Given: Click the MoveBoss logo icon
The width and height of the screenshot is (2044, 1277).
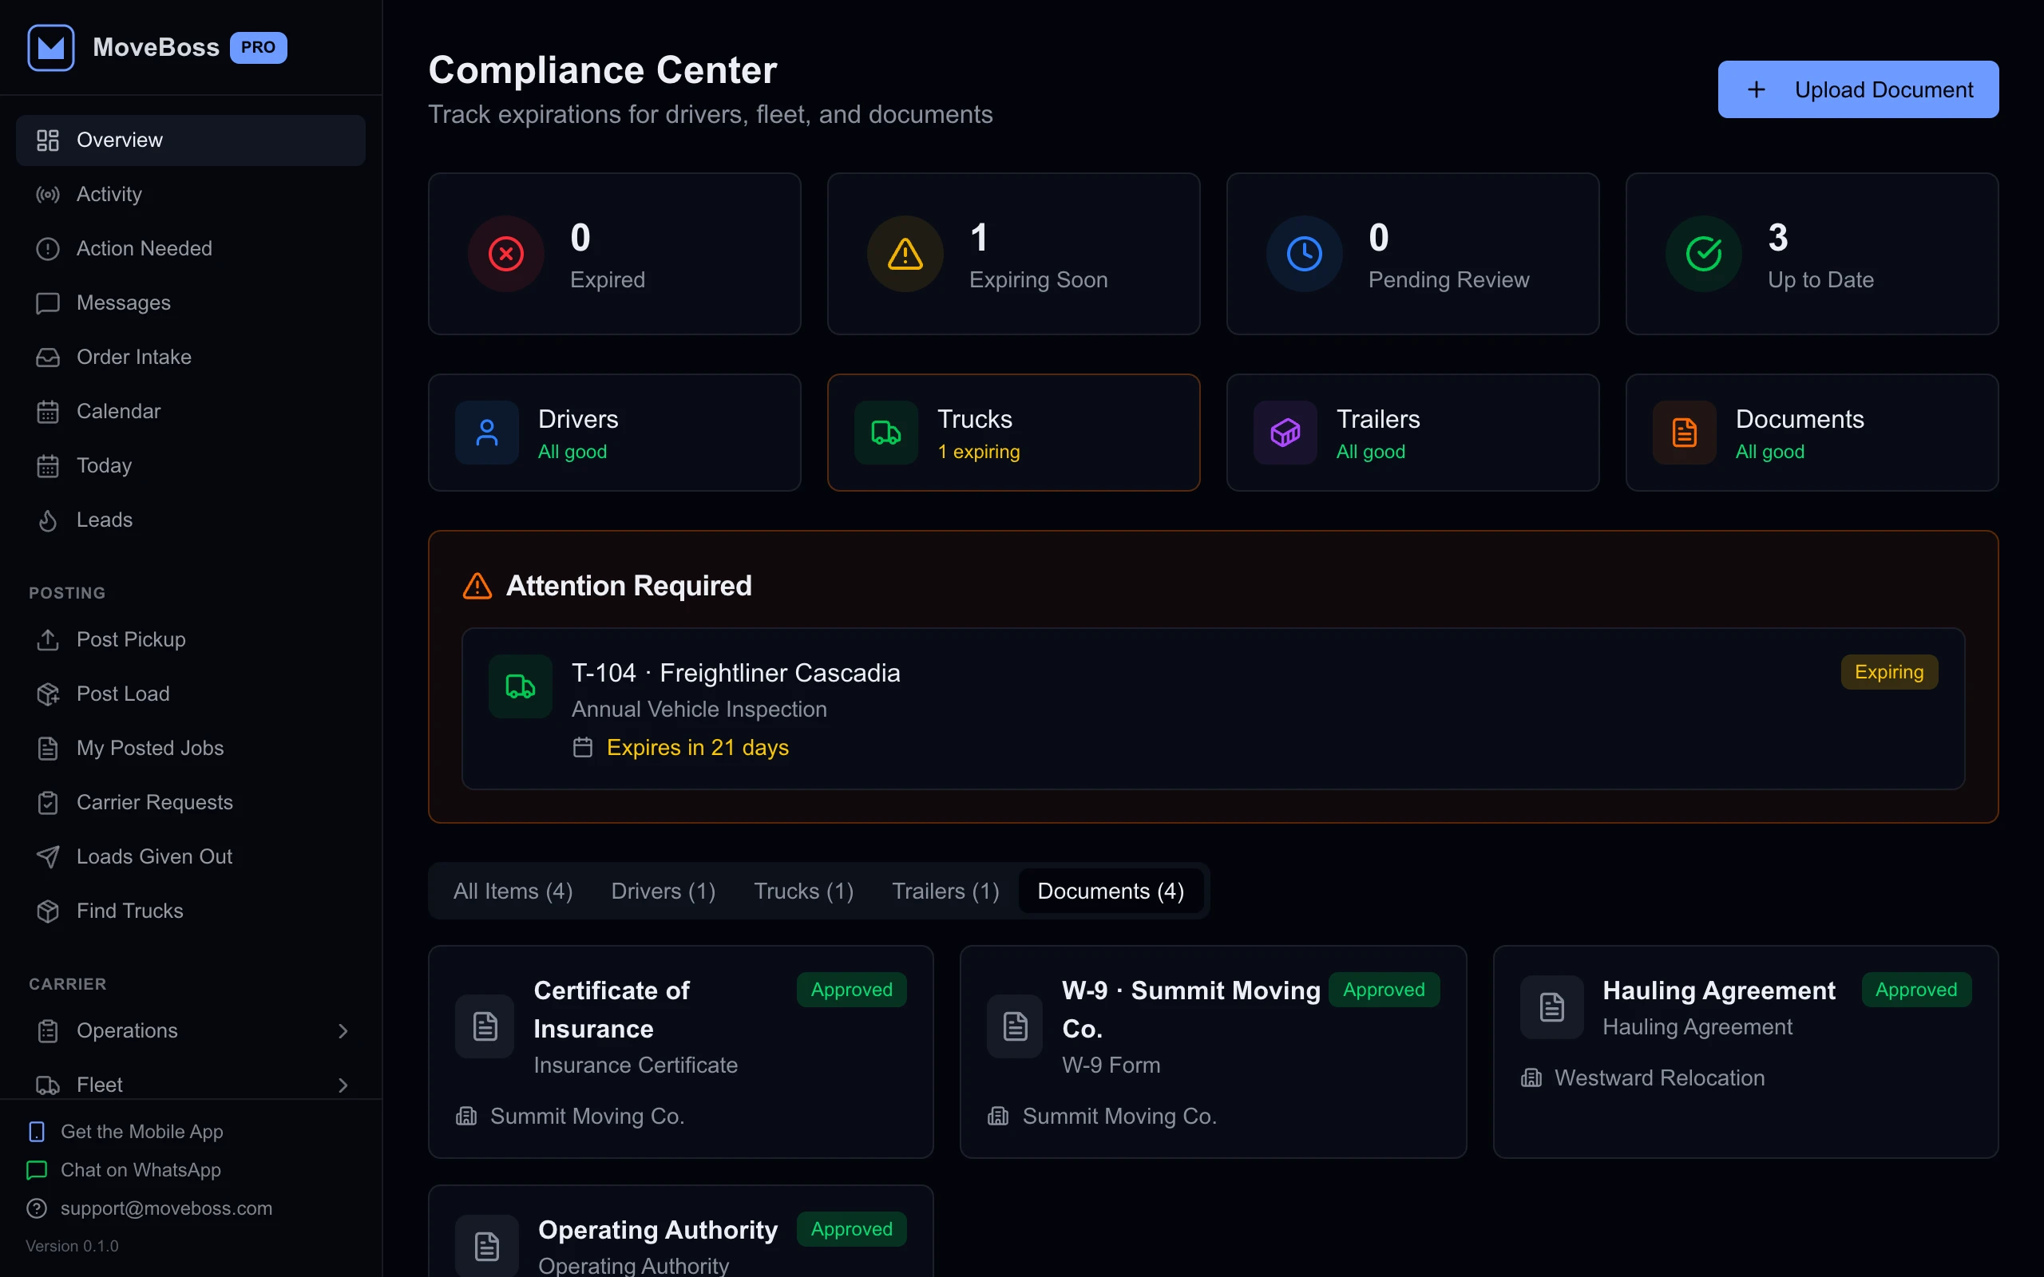Looking at the screenshot, I should (x=50, y=47).
